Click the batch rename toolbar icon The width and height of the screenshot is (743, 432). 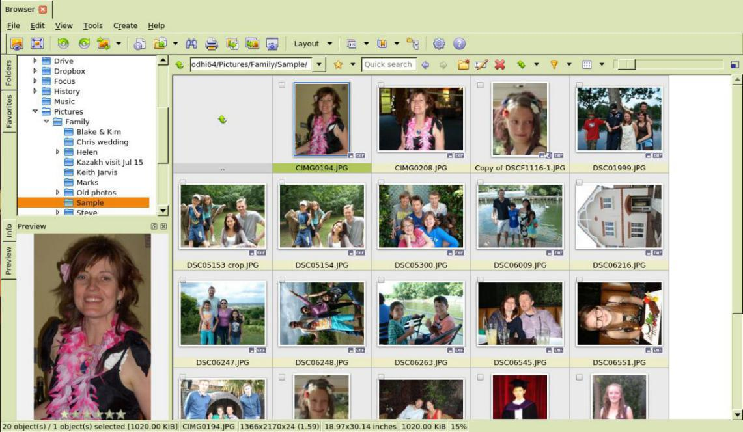(352, 44)
